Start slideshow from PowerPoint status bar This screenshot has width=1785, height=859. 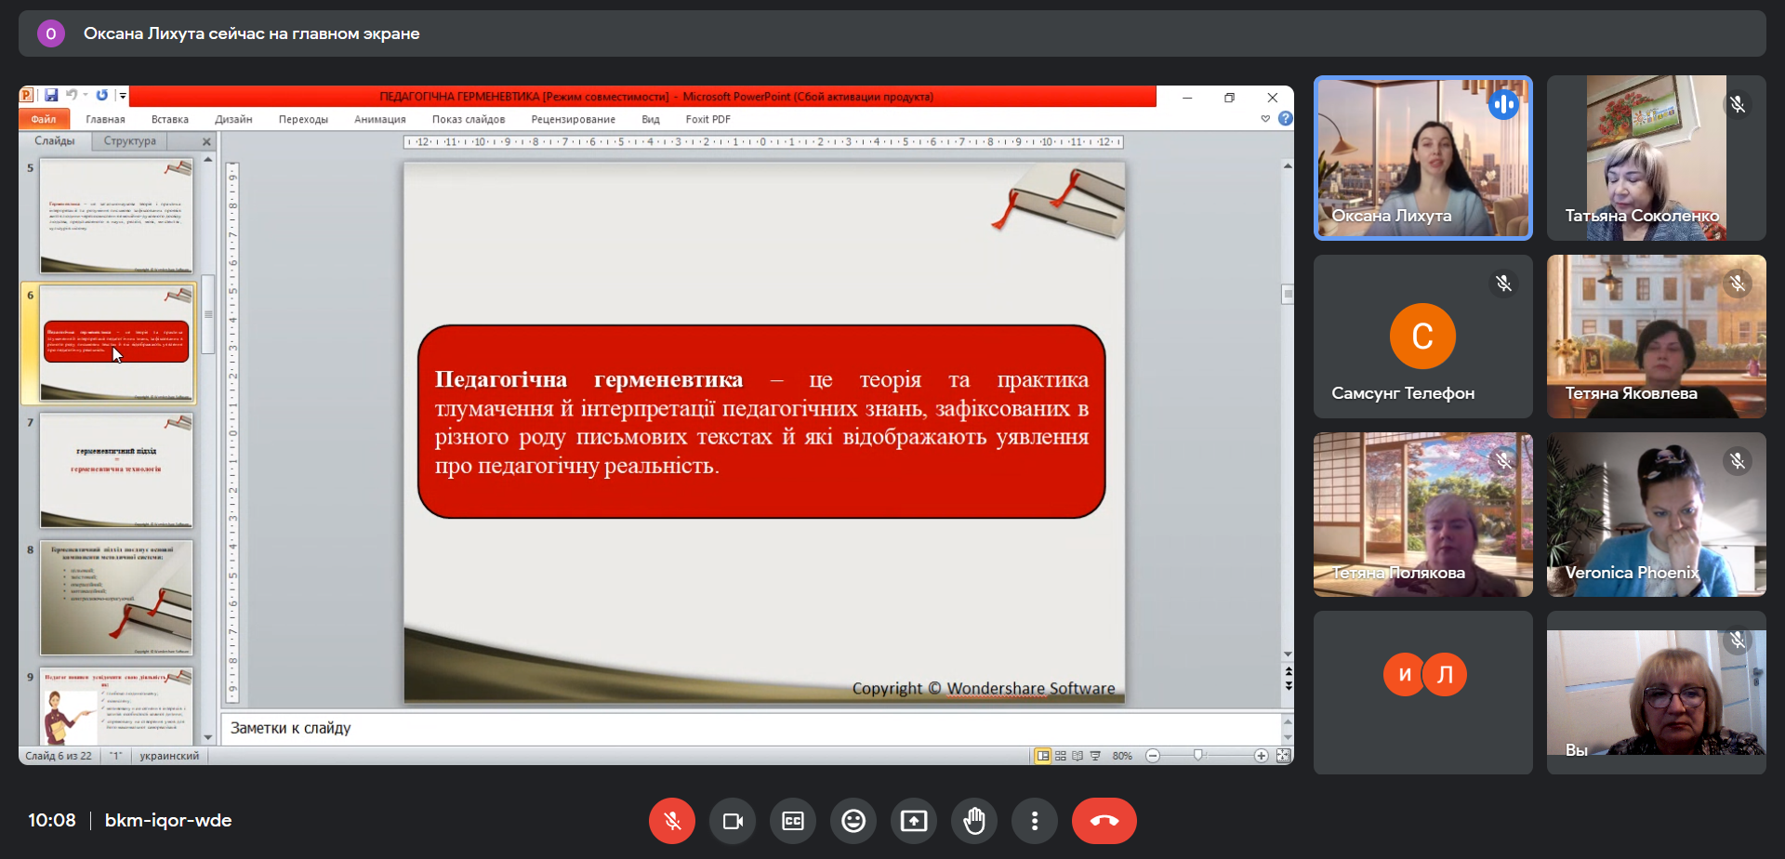coord(1095,756)
